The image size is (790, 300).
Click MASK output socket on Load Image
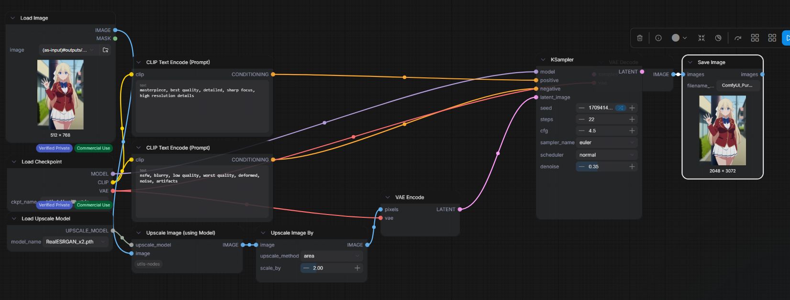(x=115, y=39)
